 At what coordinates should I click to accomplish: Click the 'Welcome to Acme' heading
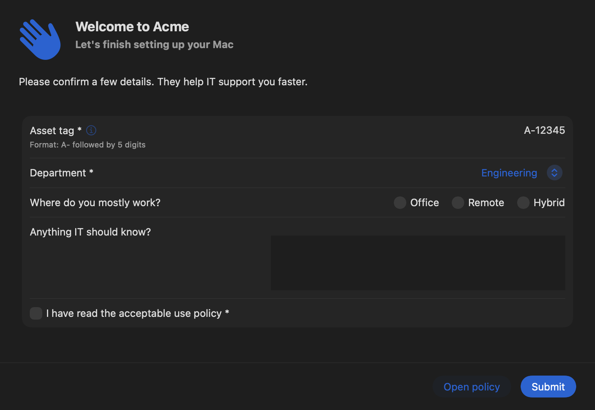pyautogui.click(x=132, y=27)
